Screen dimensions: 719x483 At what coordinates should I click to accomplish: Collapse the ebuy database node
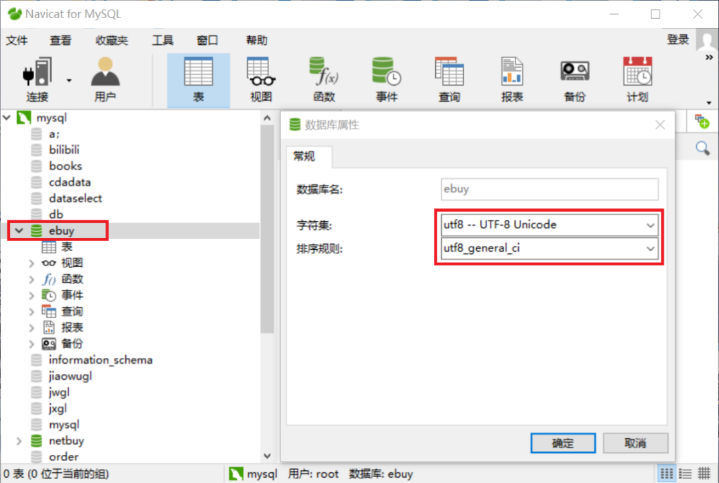pyautogui.click(x=19, y=230)
